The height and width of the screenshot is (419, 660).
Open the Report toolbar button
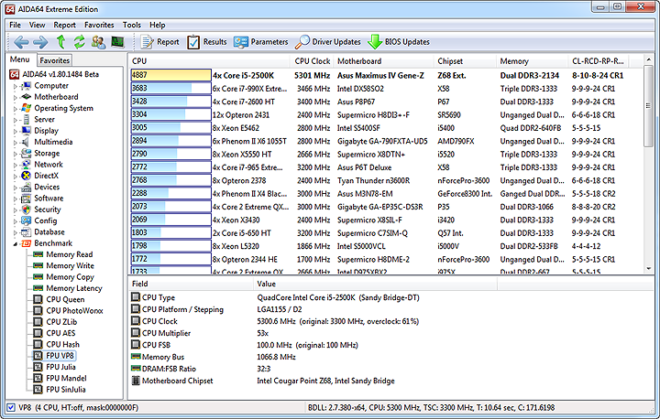(159, 42)
